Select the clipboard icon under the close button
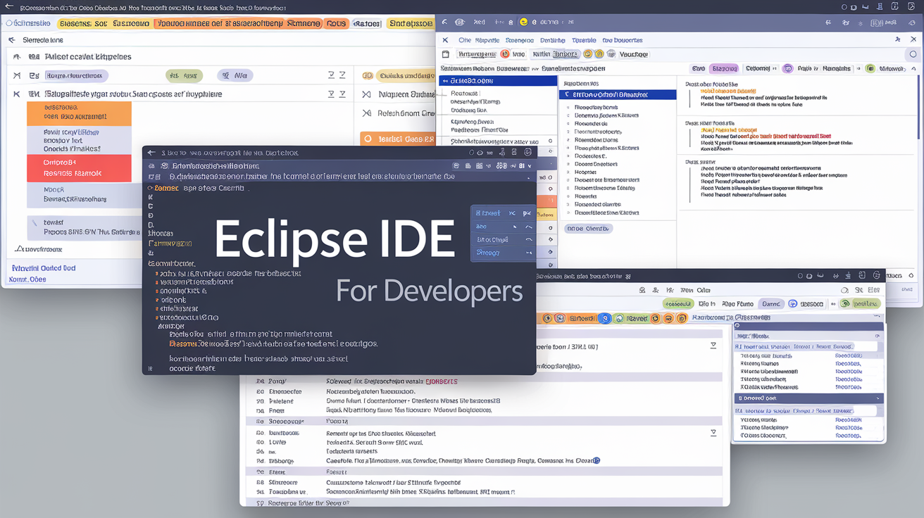924x518 pixels. pyautogui.click(x=445, y=53)
